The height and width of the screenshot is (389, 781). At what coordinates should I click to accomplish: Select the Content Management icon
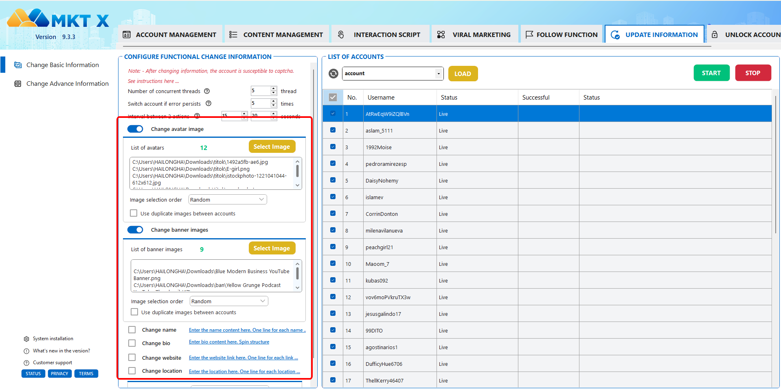click(x=233, y=35)
